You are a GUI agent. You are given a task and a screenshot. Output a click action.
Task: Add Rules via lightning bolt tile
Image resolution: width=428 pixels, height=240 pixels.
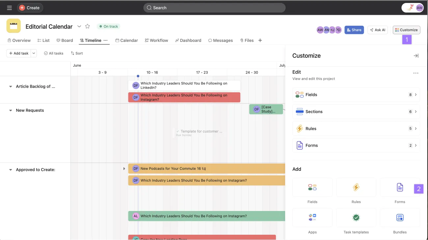pyautogui.click(x=356, y=187)
